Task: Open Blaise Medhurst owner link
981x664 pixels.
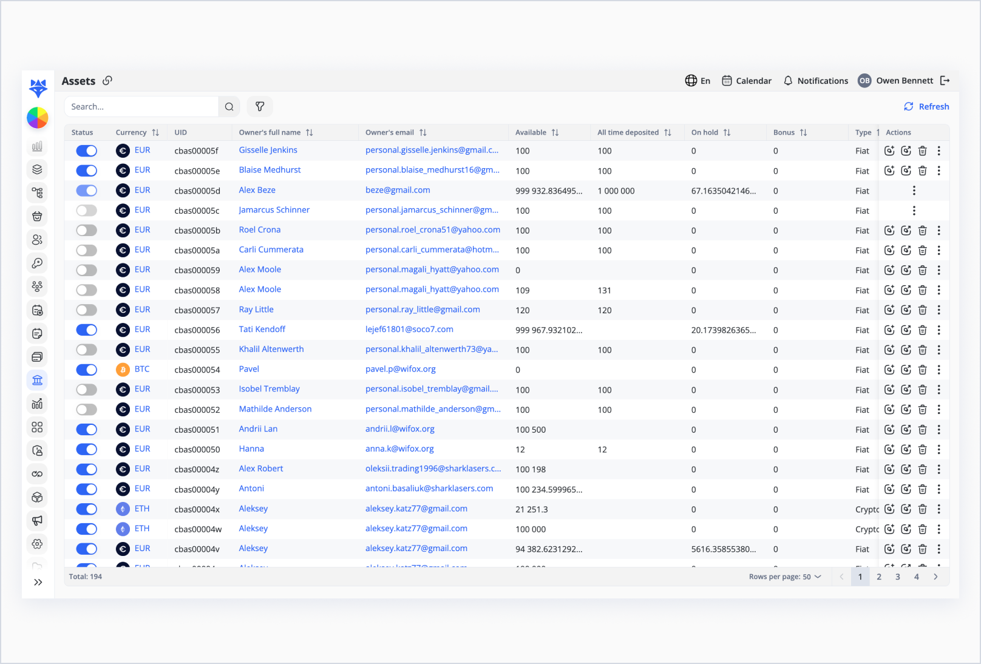Action: tap(270, 170)
